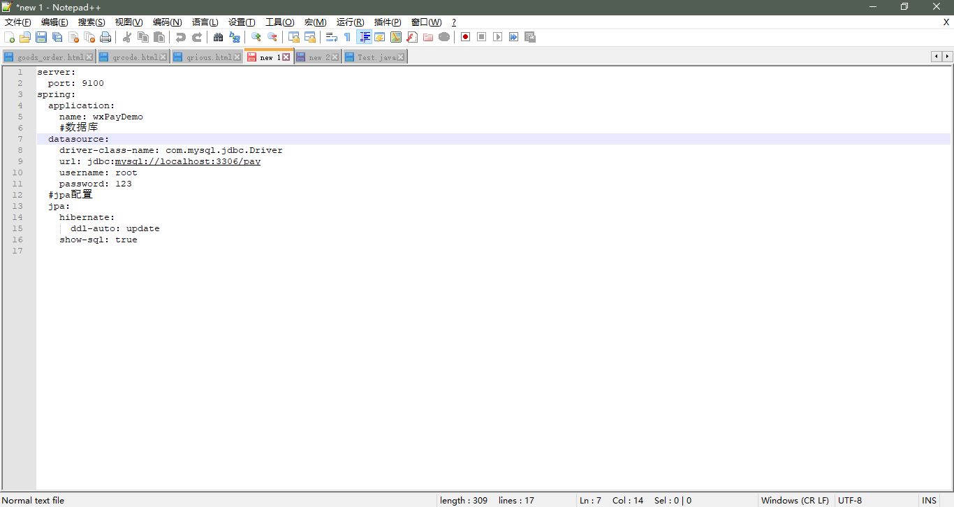Close the goods_order.html tab
This screenshot has height=507, width=954.
(x=89, y=57)
